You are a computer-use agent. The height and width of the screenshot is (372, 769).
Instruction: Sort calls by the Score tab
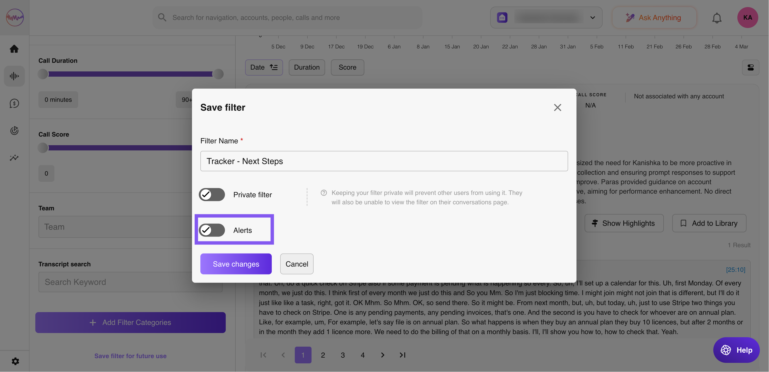click(x=347, y=67)
